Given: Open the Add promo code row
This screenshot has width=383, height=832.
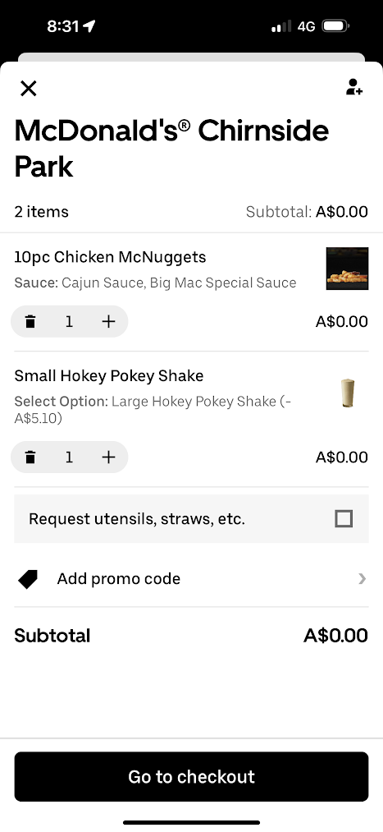Looking at the screenshot, I should click(x=191, y=579).
